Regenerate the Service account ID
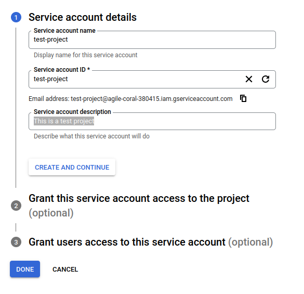The image size is (304, 294). tap(266, 79)
